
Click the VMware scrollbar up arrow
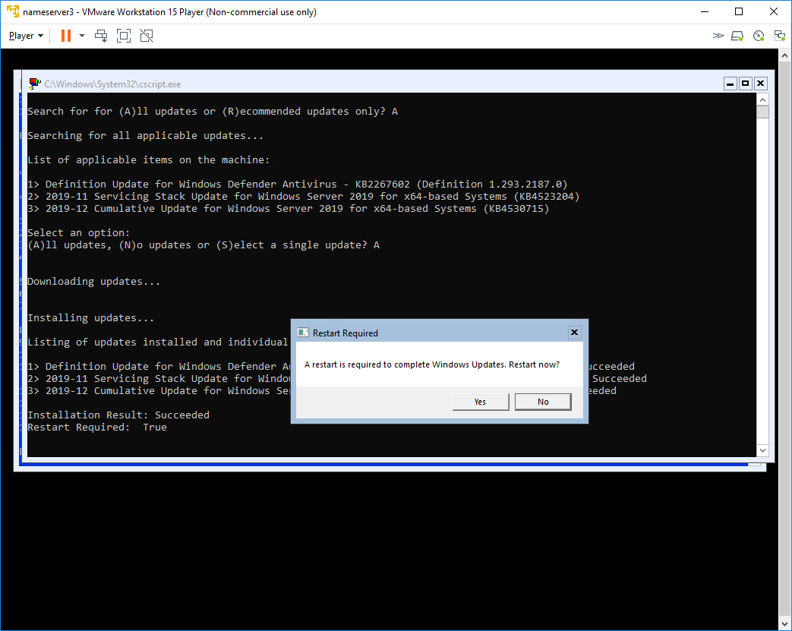785,55
